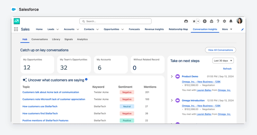Click the My Opportunities card
257x135 pixels.
point(37,65)
